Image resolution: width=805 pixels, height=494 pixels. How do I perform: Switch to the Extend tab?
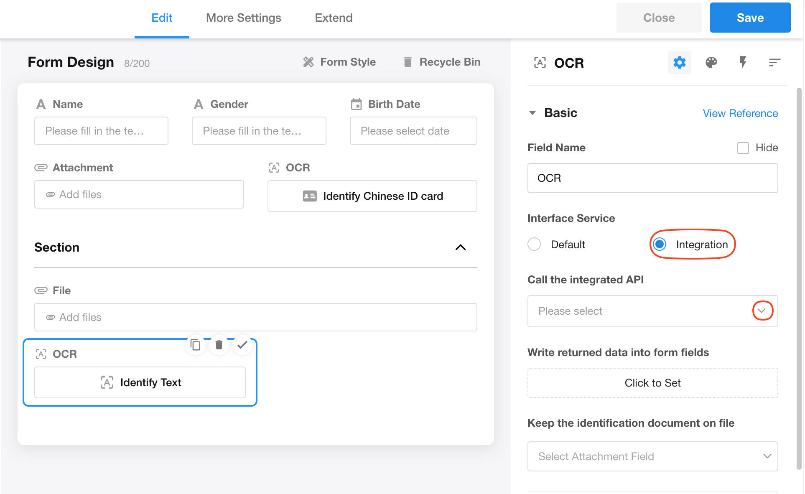[334, 18]
